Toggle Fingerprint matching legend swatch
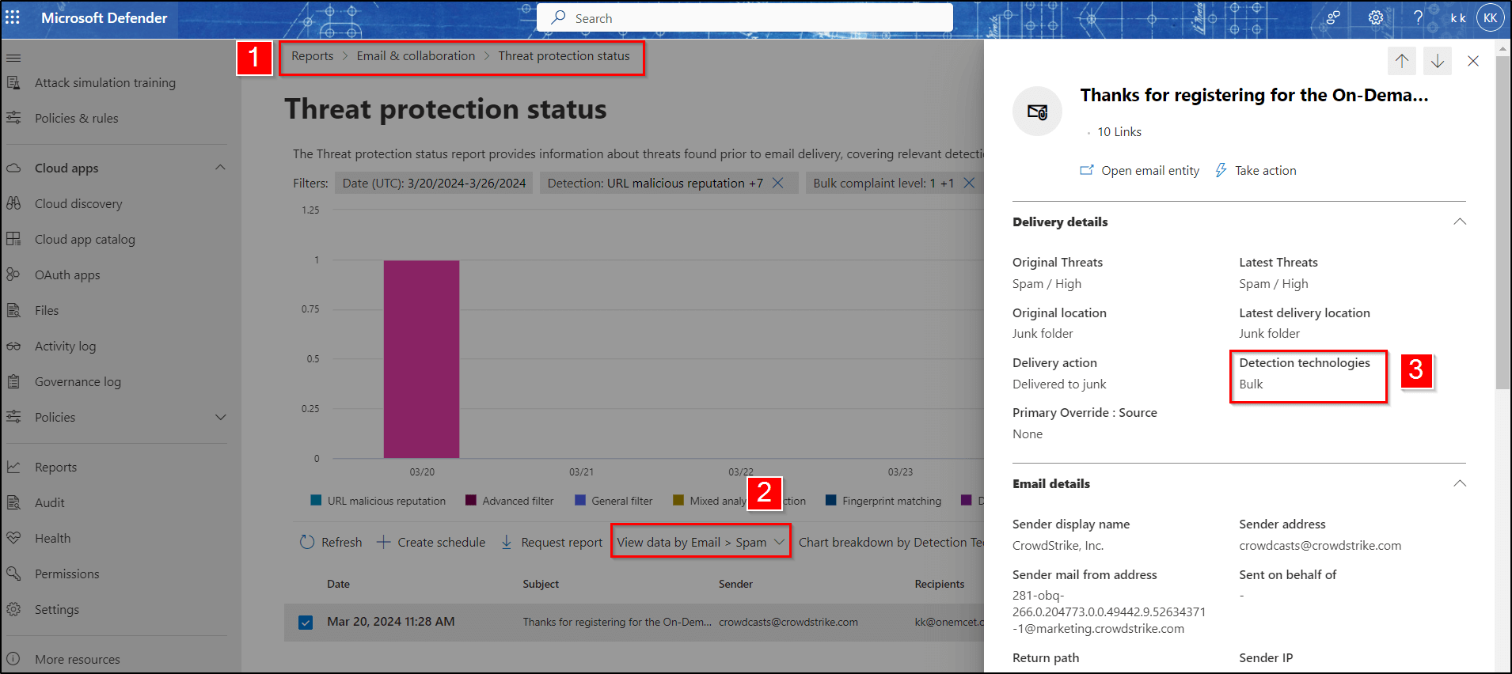The height and width of the screenshot is (674, 1512). (831, 500)
